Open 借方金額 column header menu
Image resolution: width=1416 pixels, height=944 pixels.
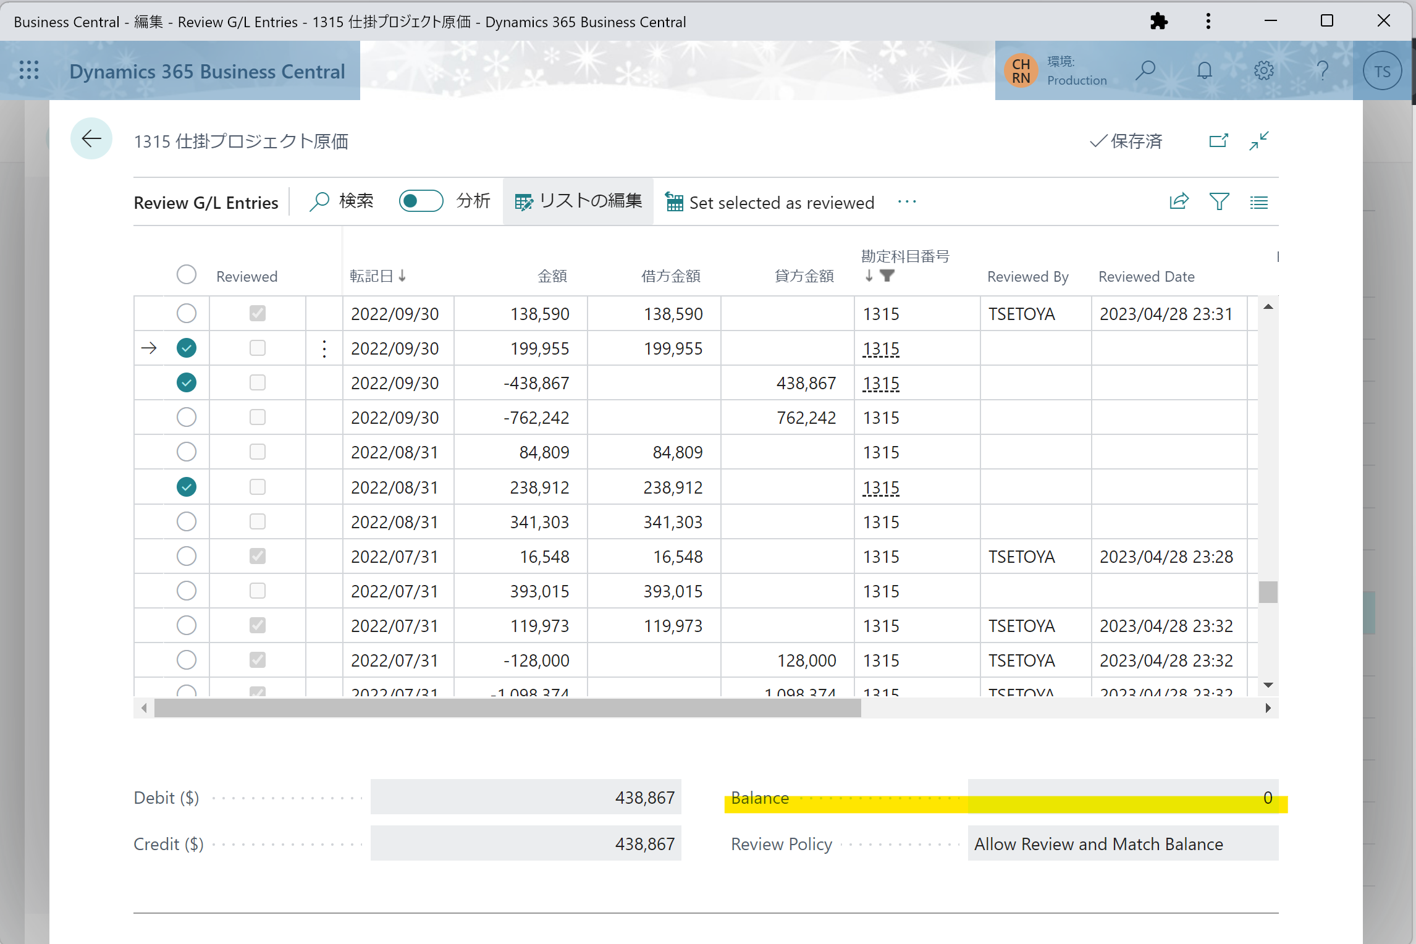(x=671, y=276)
